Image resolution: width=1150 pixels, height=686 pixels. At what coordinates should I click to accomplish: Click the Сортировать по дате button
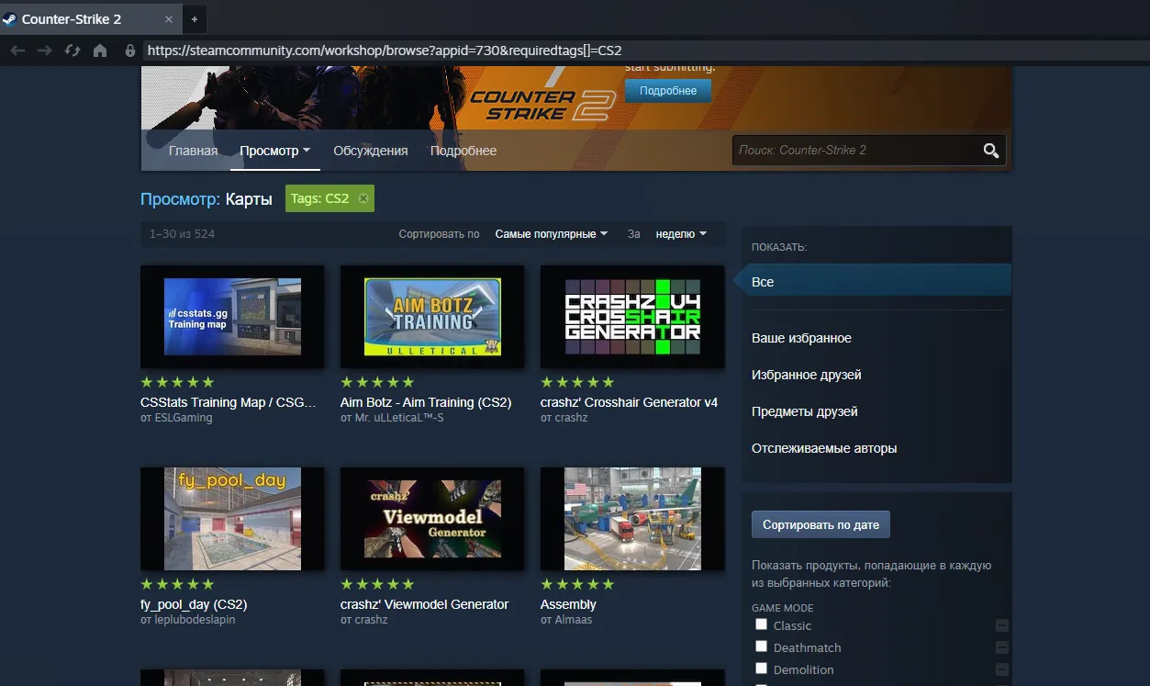coord(821,525)
